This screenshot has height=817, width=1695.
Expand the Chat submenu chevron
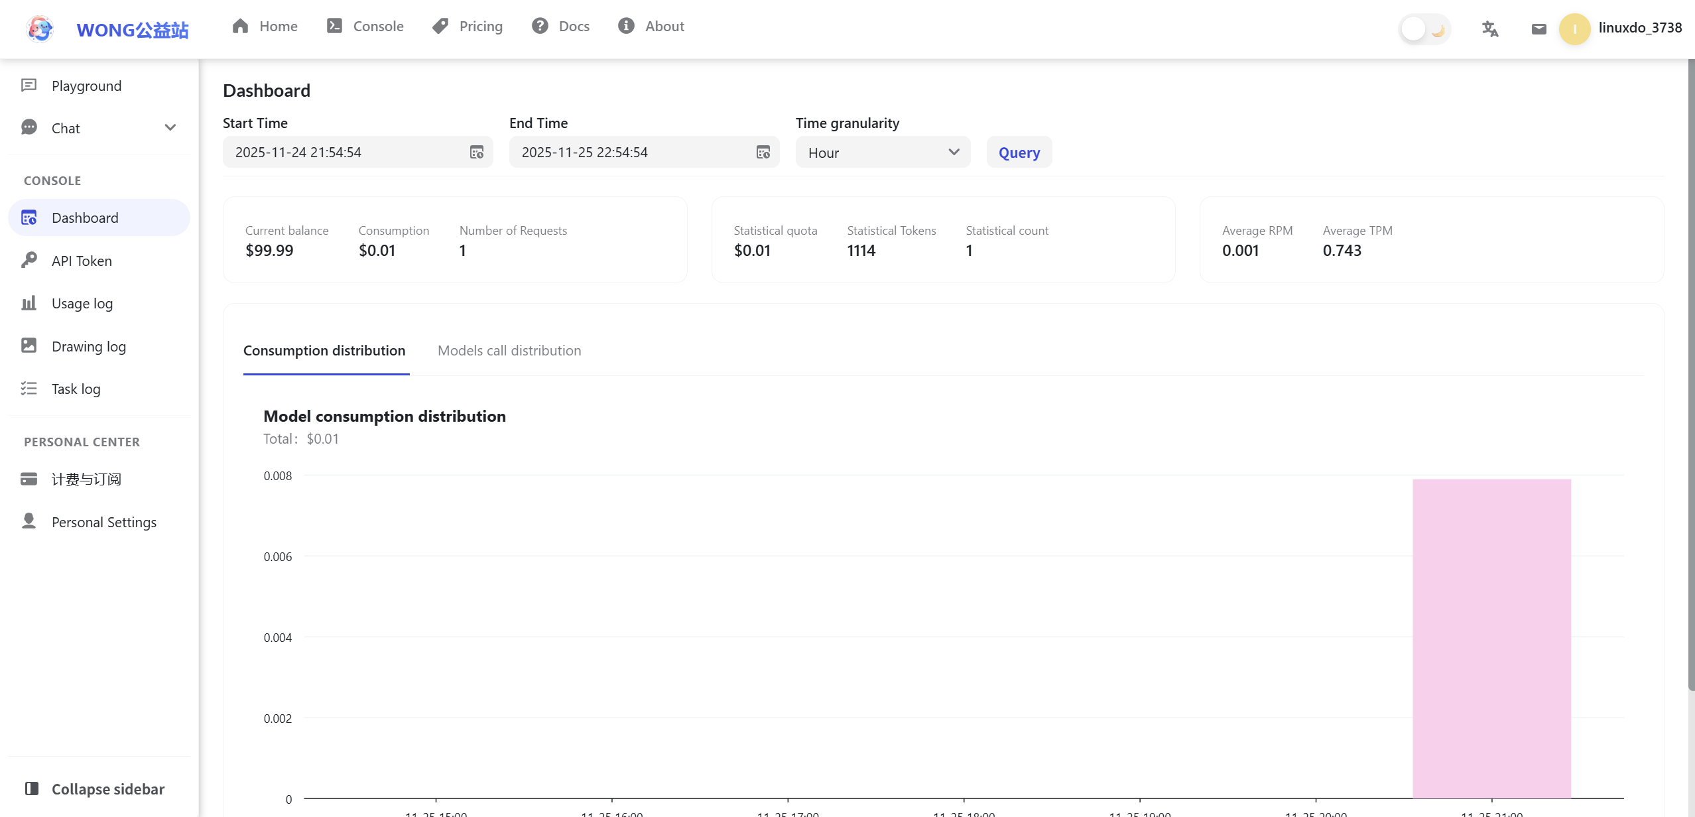coord(170,127)
